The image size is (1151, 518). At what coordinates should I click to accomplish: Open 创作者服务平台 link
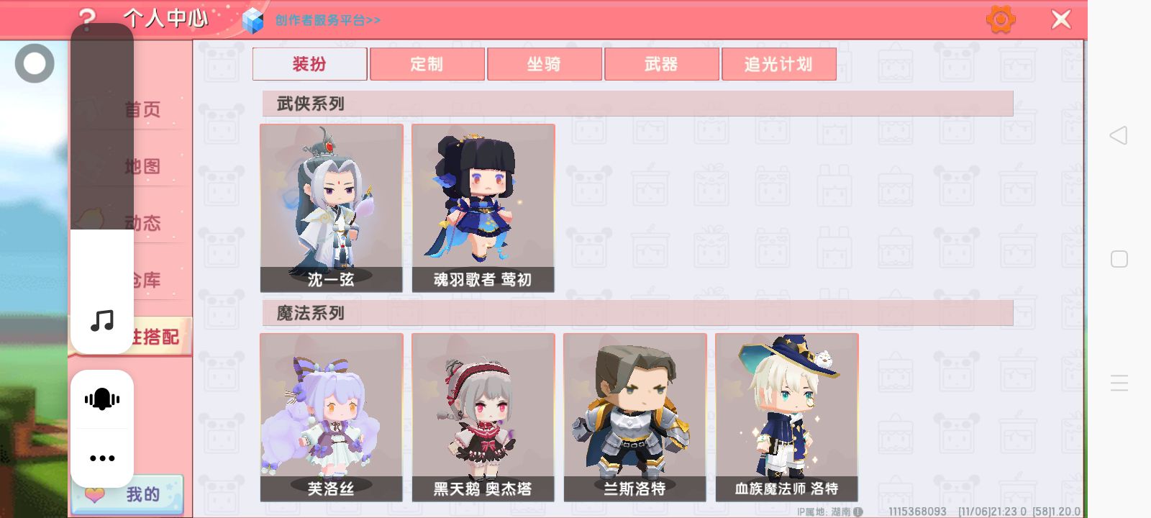[x=328, y=20]
